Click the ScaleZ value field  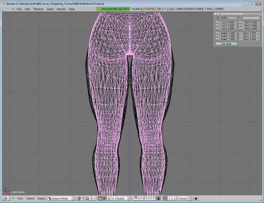click(228, 39)
